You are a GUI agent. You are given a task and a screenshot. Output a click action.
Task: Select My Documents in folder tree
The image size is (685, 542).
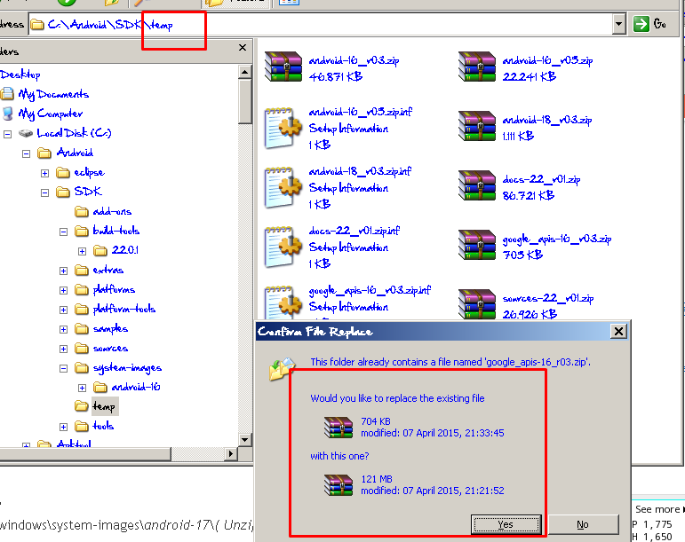[53, 94]
